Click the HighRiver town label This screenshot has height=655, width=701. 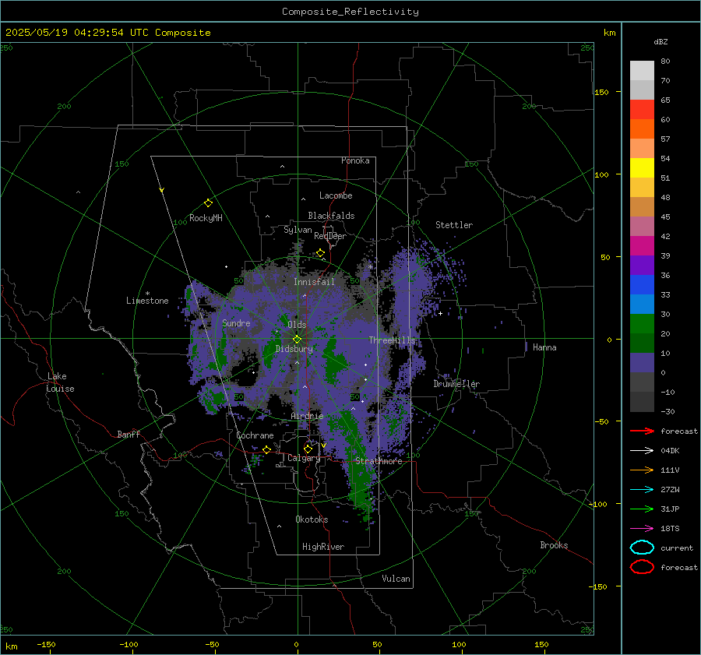click(x=323, y=547)
